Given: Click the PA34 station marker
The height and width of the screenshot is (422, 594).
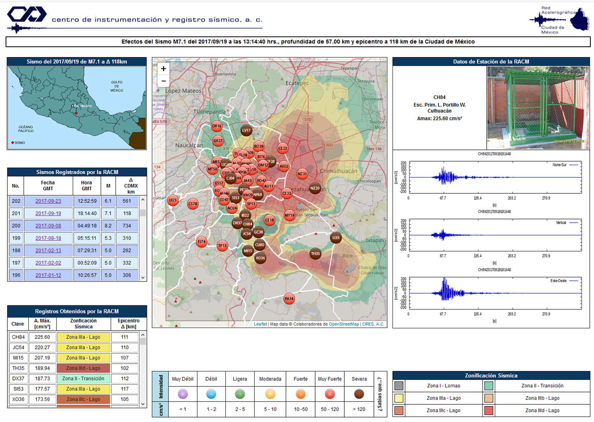Looking at the screenshot, I should [289, 299].
